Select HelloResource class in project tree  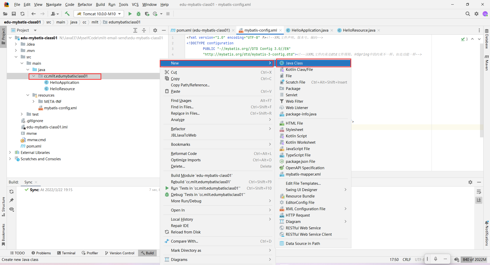click(x=62, y=89)
